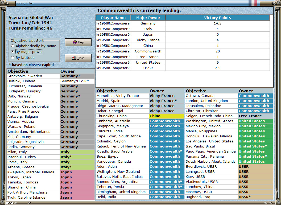Select the USSR major power cell
Image resolution: width=281 pixels, height=205 pixels.
148,68
